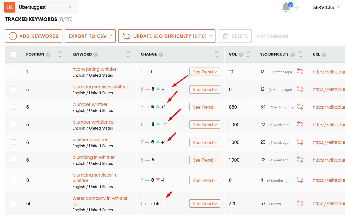Viewport: 345px width, 222px height.
Task: Click refresh icon in water company row
Action: 300,204
